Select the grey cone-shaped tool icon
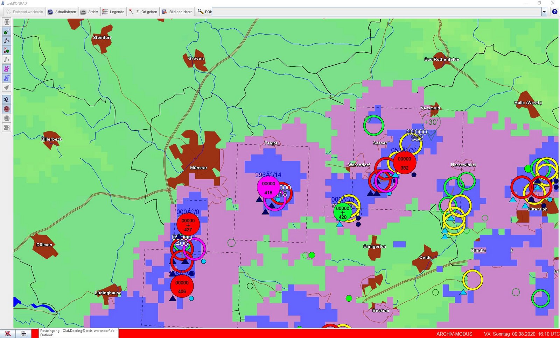 click(7, 87)
